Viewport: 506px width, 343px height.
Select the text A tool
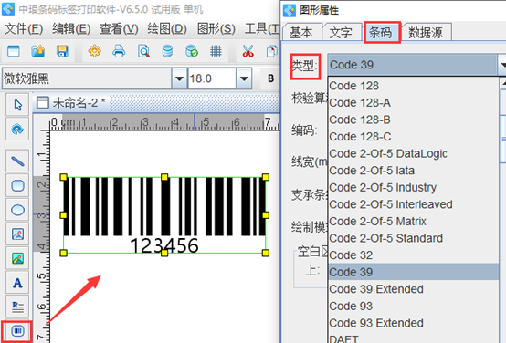17,283
